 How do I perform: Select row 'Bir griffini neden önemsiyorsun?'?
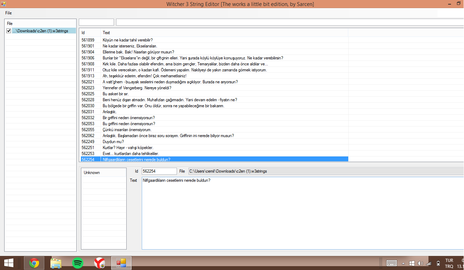pyautogui.click(x=214, y=118)
